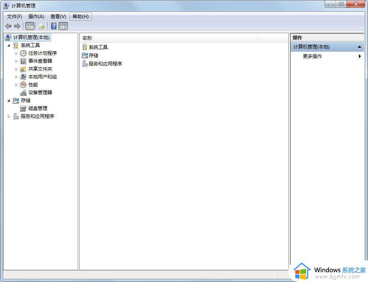
Task: Click the 名称 column header
Action: pyautogui.click(x=169, y=38)
